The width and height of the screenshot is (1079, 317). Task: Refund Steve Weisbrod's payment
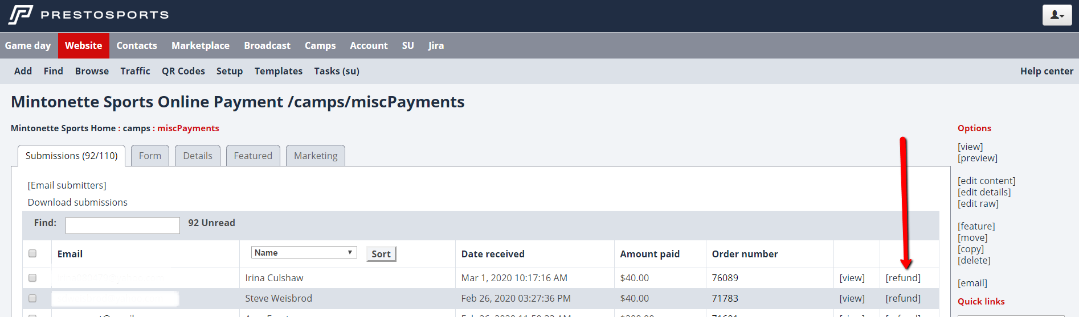tap(903, 298)
